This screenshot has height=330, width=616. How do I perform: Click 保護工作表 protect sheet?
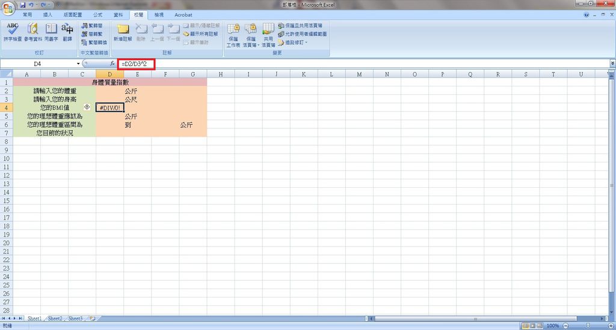coord(233,35)
